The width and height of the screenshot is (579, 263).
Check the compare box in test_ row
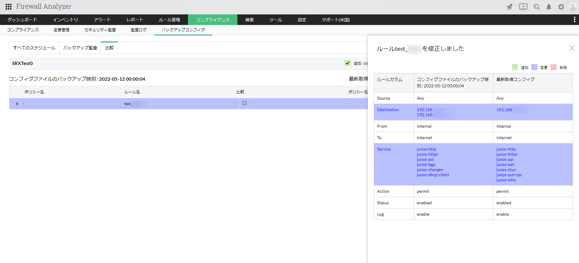tap(244, 103)
